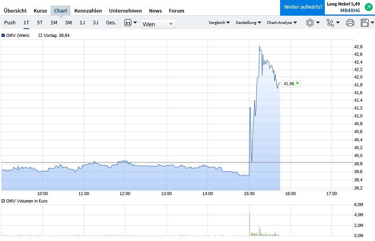The image size is (375, 241).
Task: Go to the Forum tab
Action: pyautogui.click(x=177, y=11)
